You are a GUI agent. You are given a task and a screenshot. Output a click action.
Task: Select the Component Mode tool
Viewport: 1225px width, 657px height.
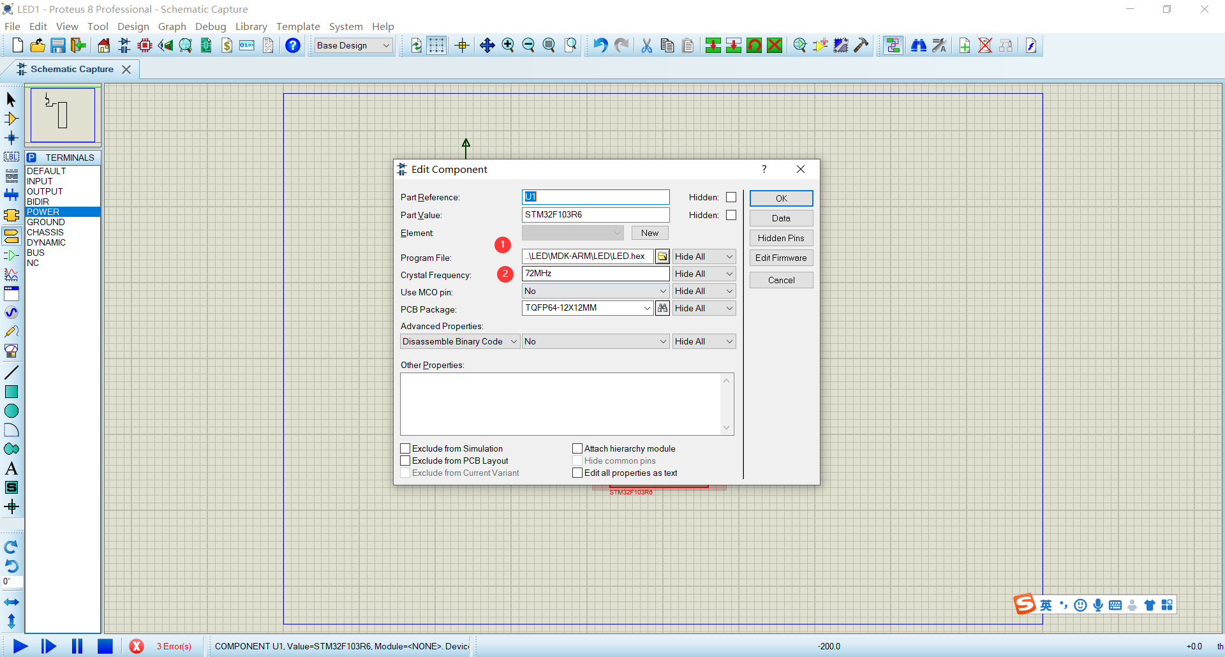pyautogui.click(x=11, y=119)
